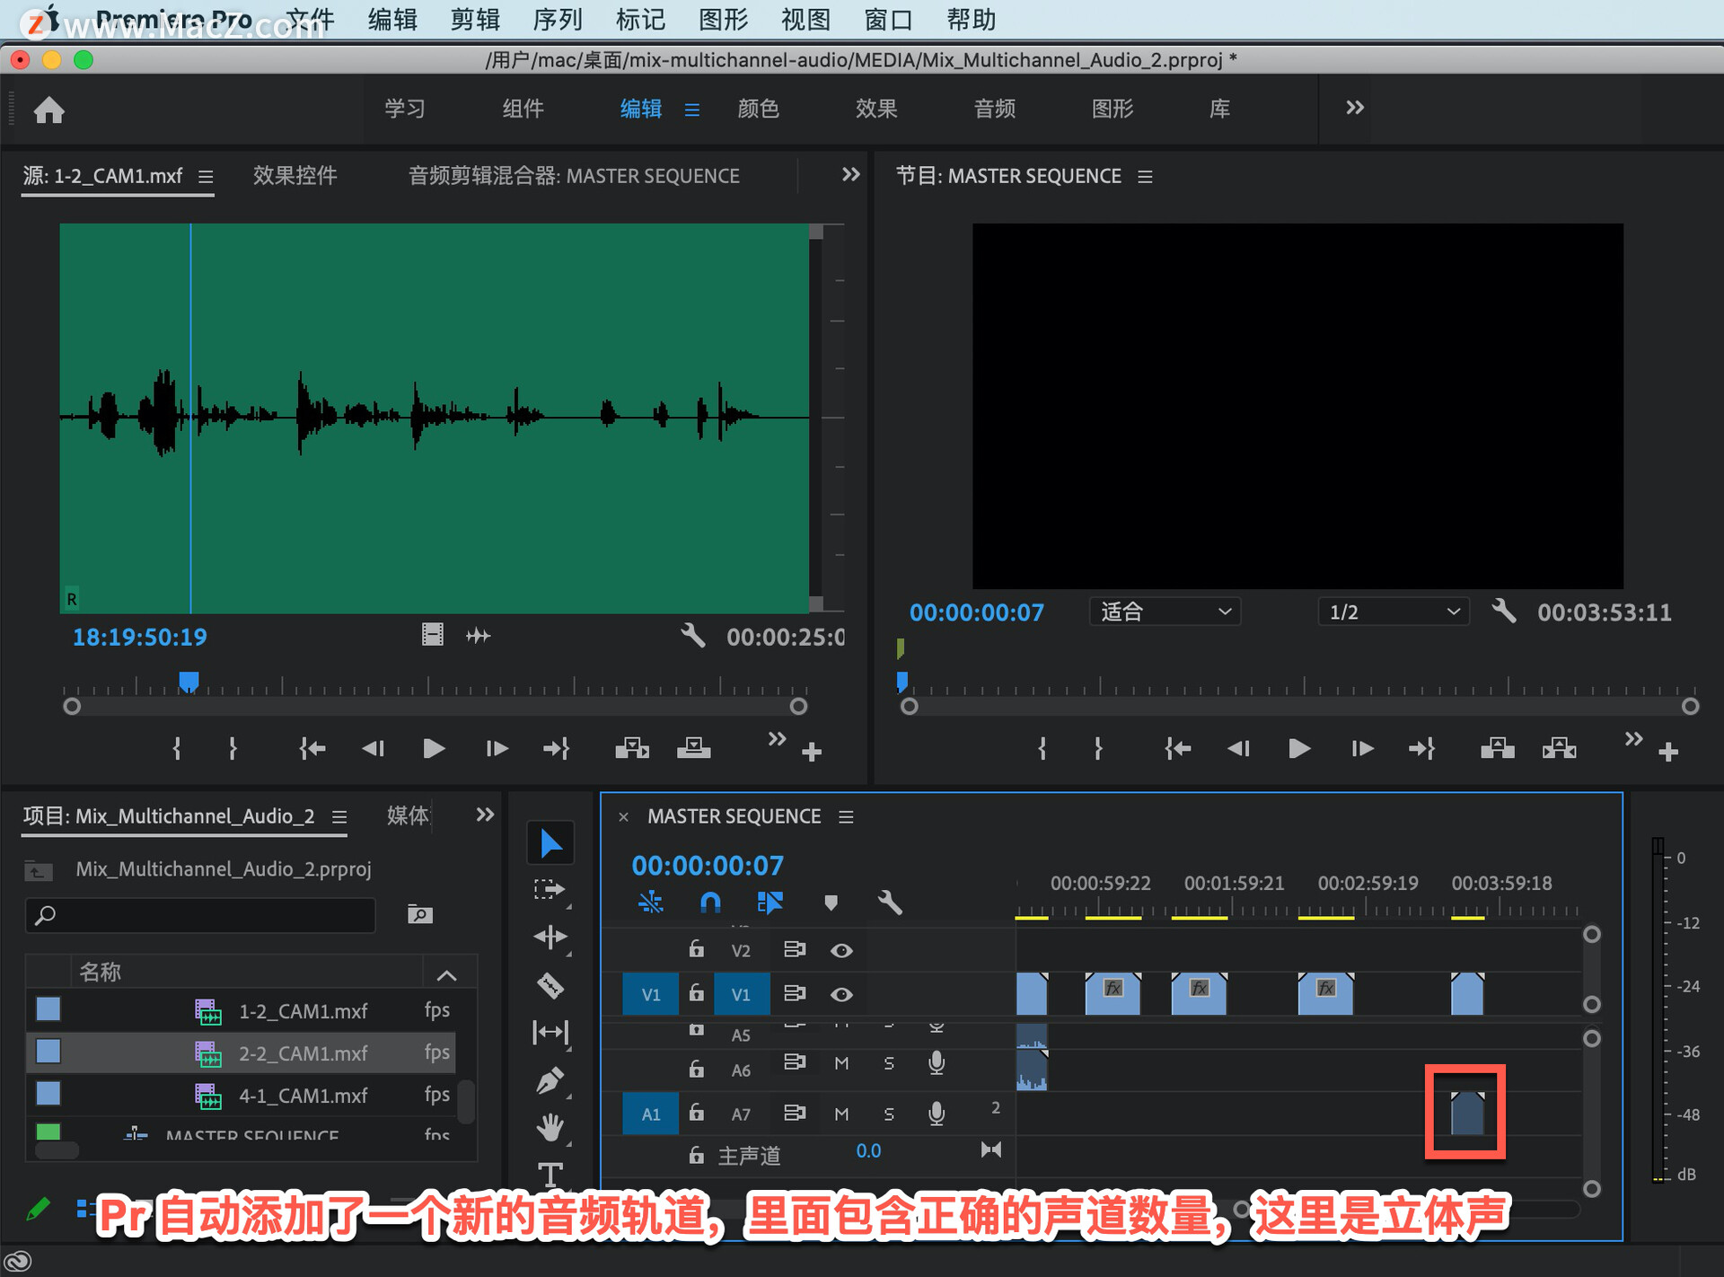Open Source monitor button editor plus
Viewport: 1724px width, 1277px height.
812,753
